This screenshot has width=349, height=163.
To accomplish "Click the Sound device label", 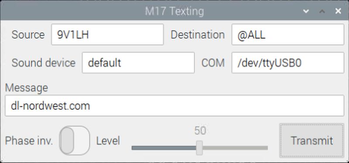I will click(x=43, y=63).
